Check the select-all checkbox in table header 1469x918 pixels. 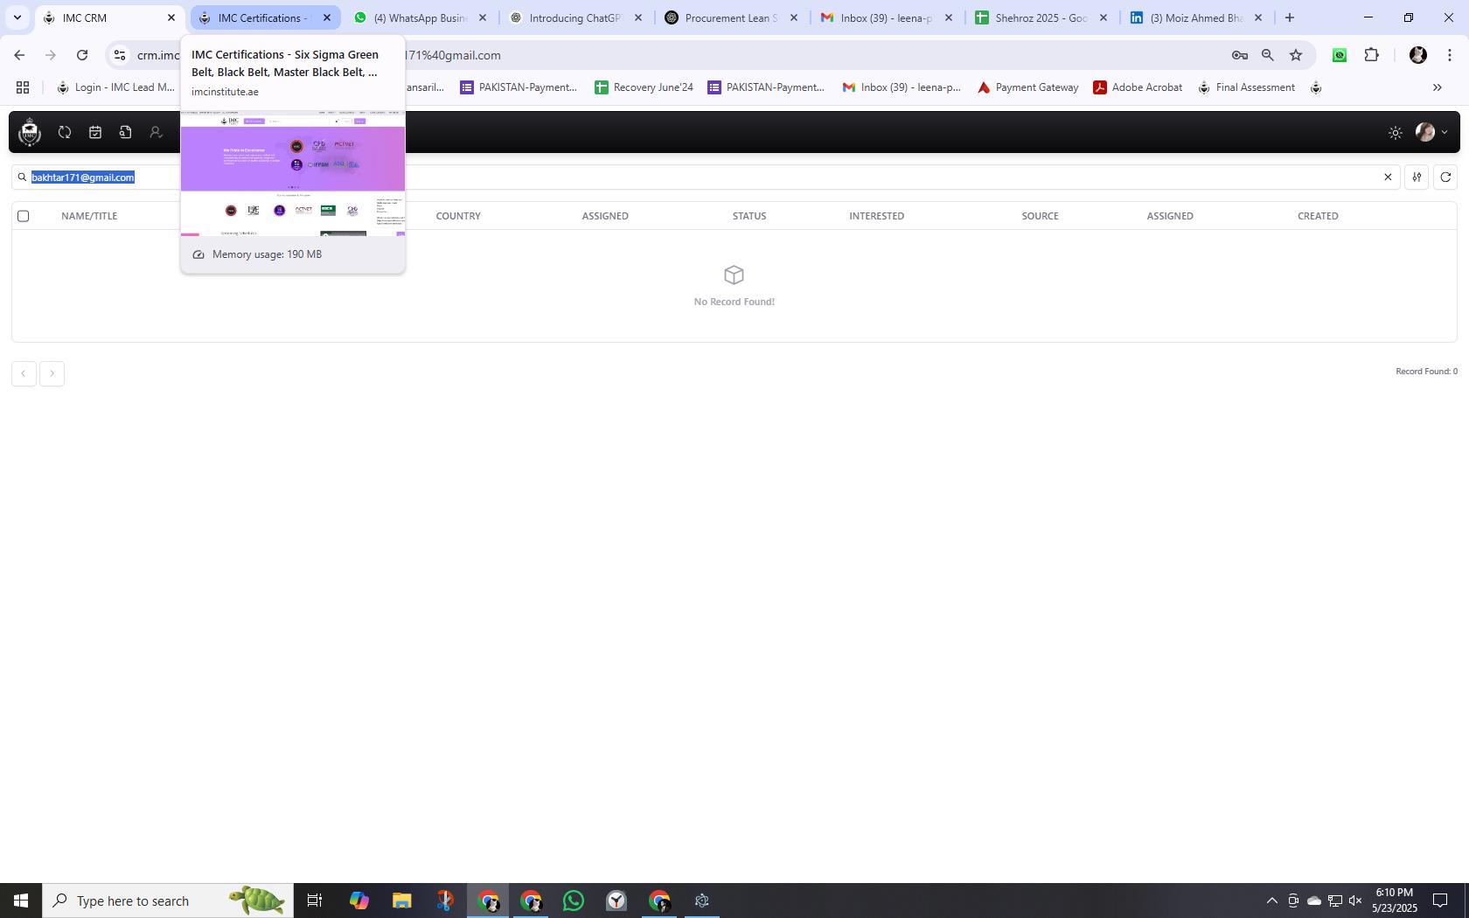tap(24, 216)
